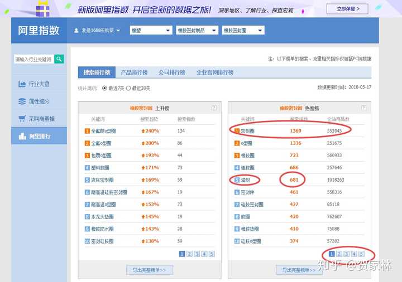402x282 pixels.
Task: Open the 我是1688采购商 user dropdown
Action: pos(97,31)
